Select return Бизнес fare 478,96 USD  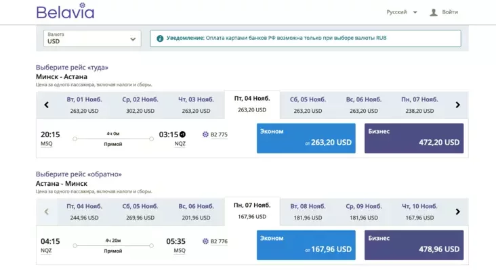tap(414, 245)
